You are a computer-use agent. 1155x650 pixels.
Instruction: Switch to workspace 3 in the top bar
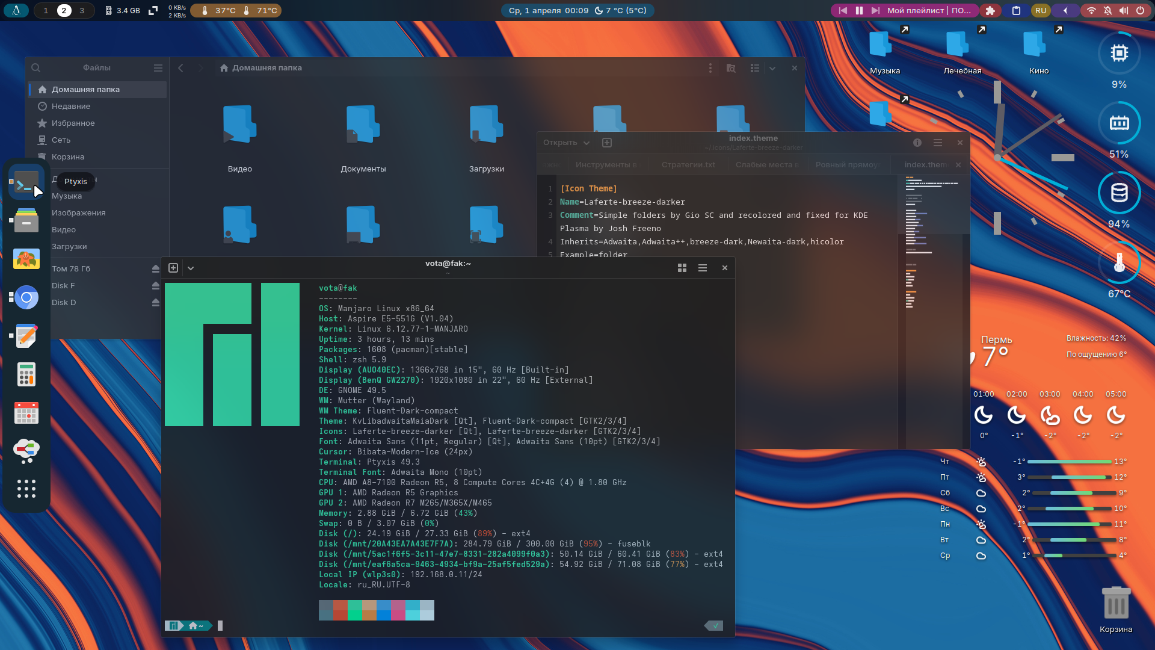pos(82,10)
